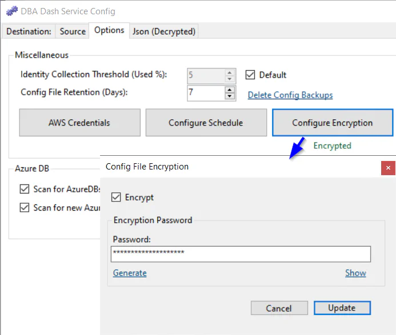This screenshot has height=335, width=396.
Task: Toggle the Scan for AzureDBs checkbox
Action: [x=25, y=189]
